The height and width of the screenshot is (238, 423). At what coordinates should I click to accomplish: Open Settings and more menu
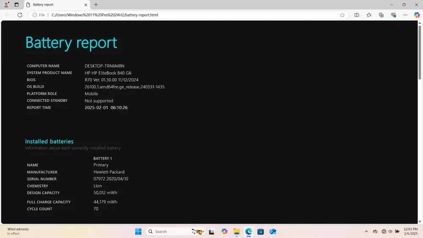point(405,15)
